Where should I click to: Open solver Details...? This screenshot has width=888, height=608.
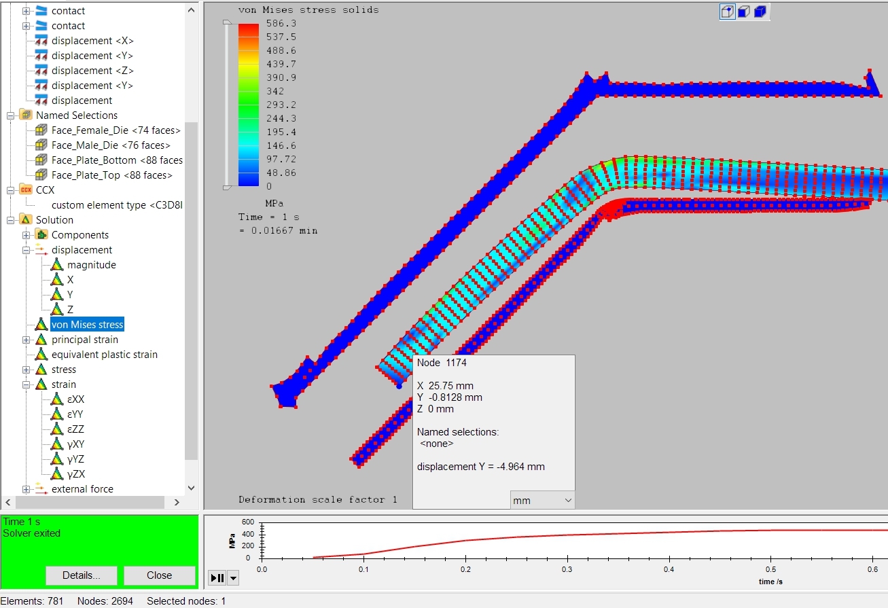pos(82,575)
